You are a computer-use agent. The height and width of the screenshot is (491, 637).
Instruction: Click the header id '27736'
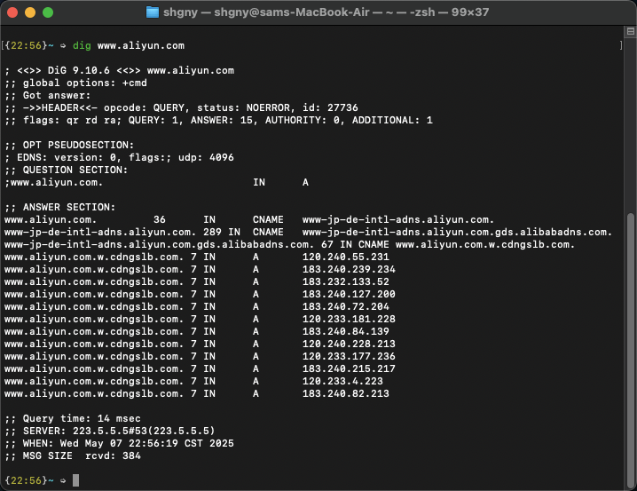click(342, 107)
